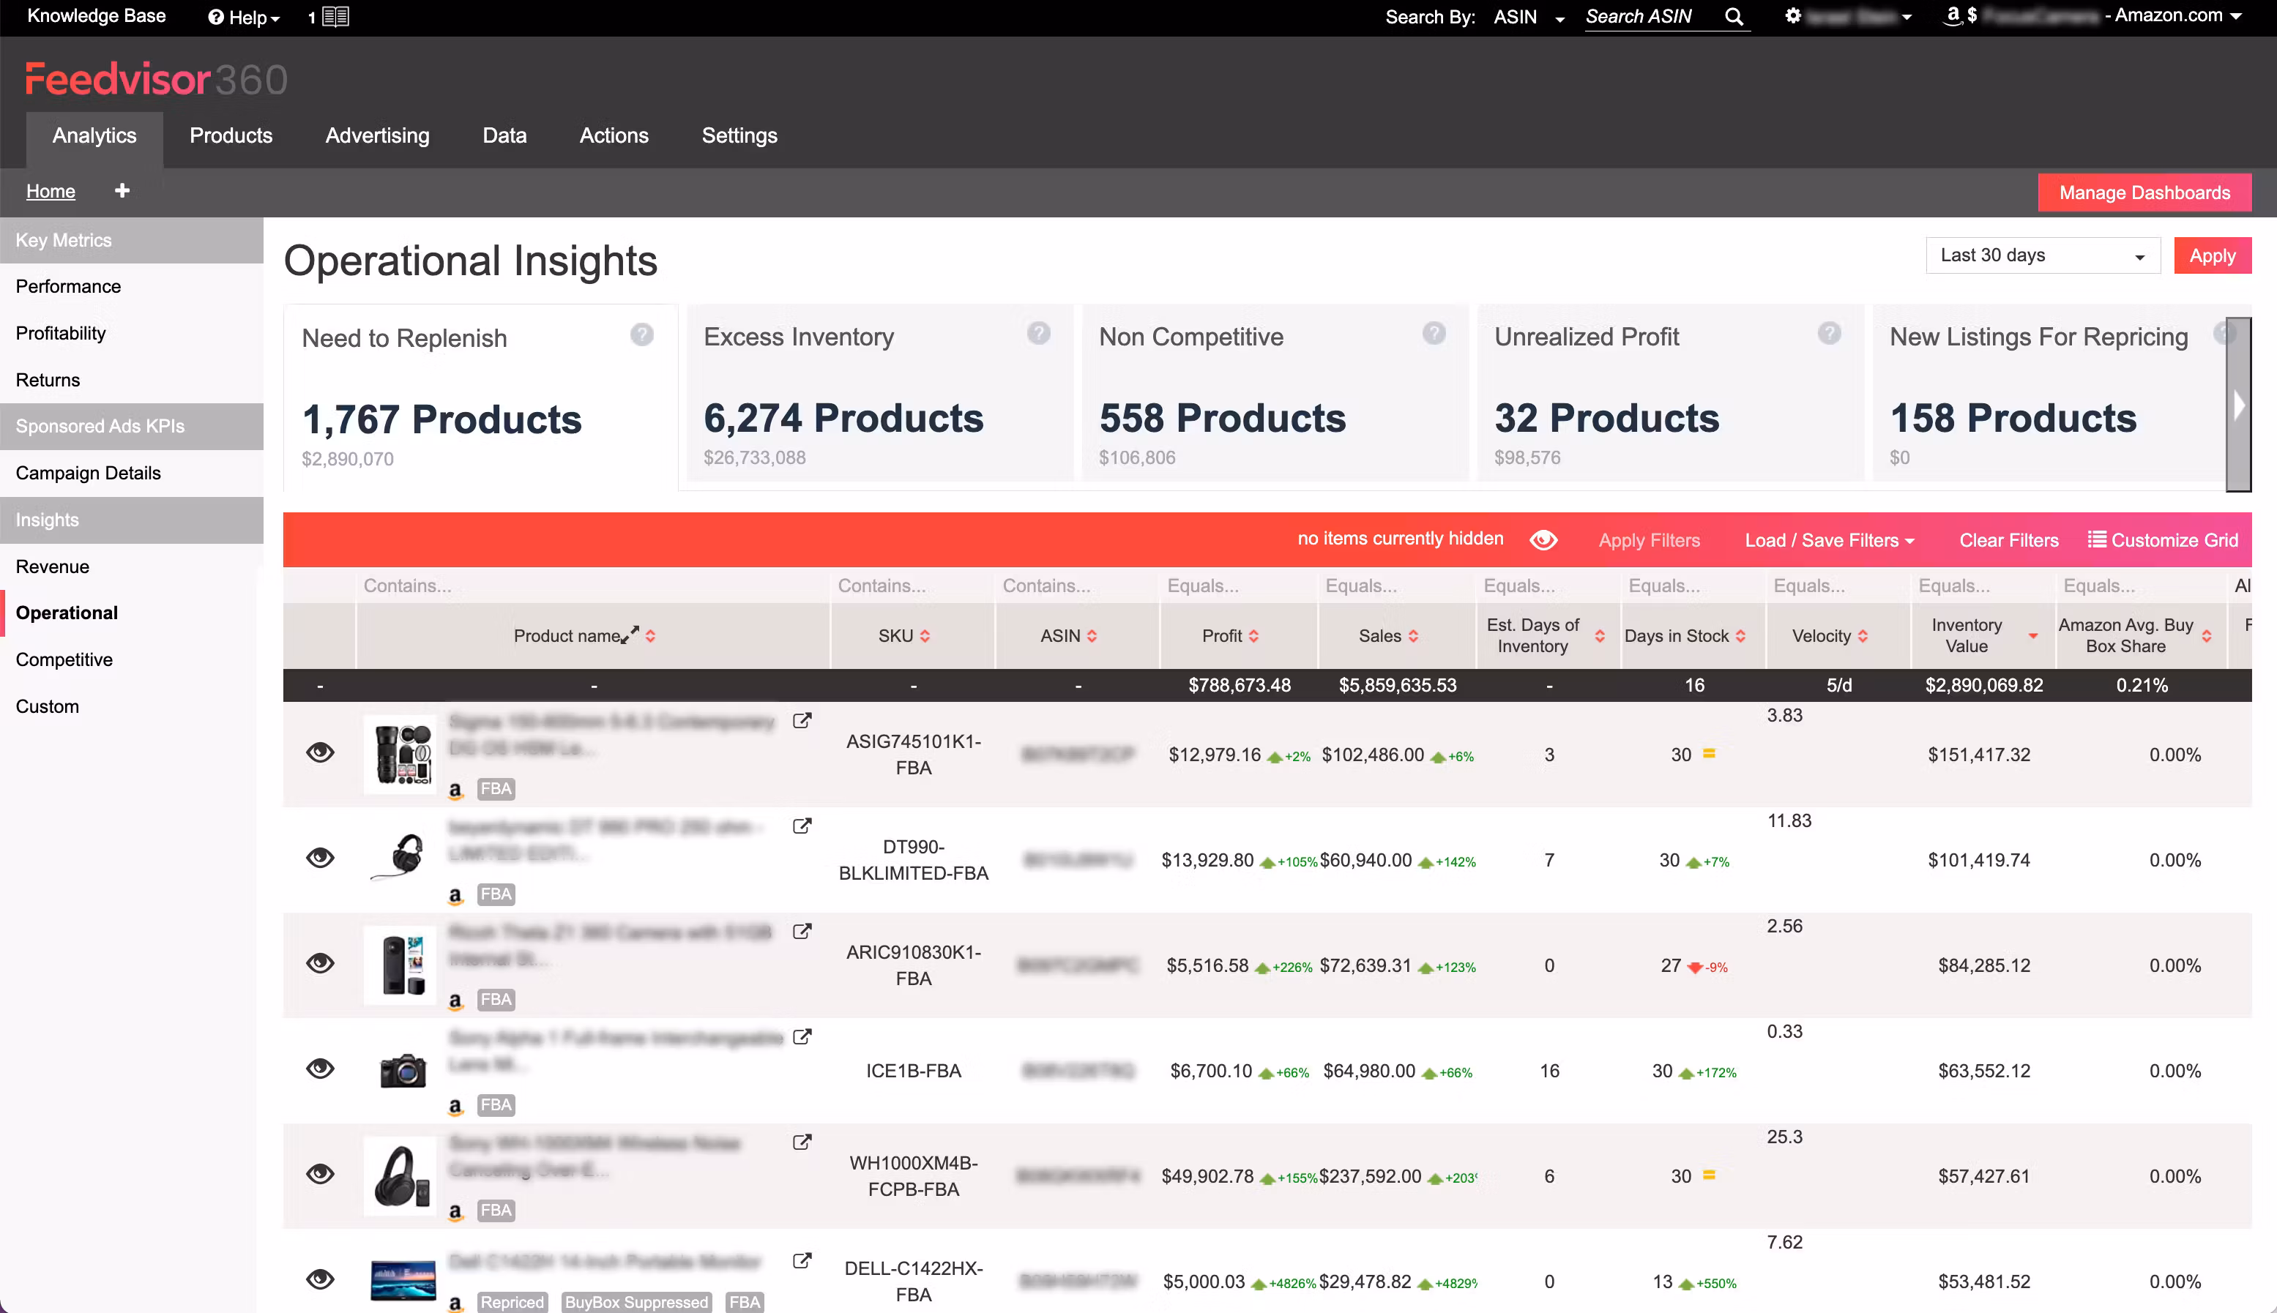Open external link for DT990-BLKLIMITED-FBA product
The height and width of the screenshot is (1313, 2277).
(x=801, y=826)
